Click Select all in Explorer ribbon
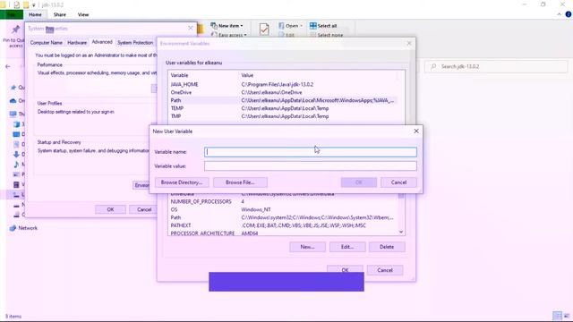This screenshot has width=573, height=322. (323, 26)
